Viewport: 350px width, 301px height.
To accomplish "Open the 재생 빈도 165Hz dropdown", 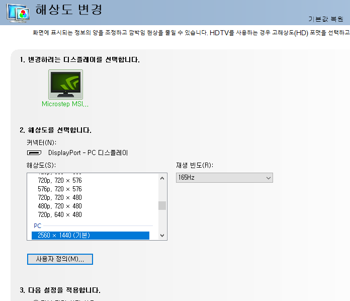I will point(224,178).
